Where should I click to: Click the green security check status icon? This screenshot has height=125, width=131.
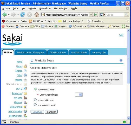pyautogui.click(x=124, y=122)
